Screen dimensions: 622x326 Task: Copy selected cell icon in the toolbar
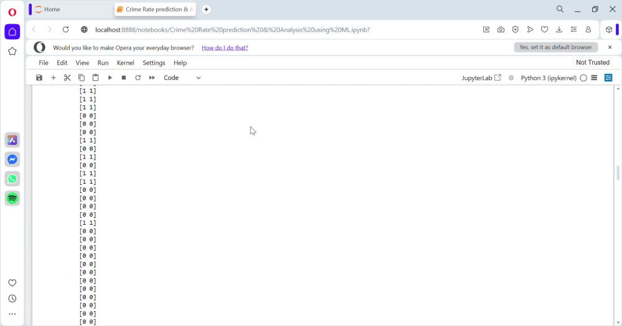81,78
